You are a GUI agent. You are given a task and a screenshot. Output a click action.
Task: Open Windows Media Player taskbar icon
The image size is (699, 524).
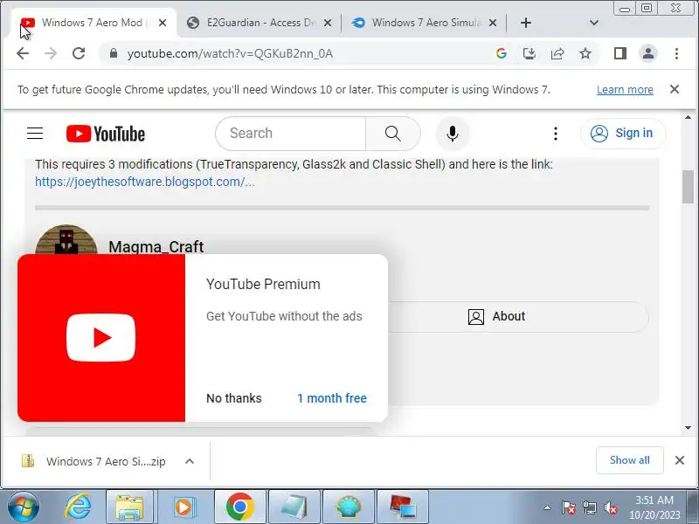[x=183, y=507]
